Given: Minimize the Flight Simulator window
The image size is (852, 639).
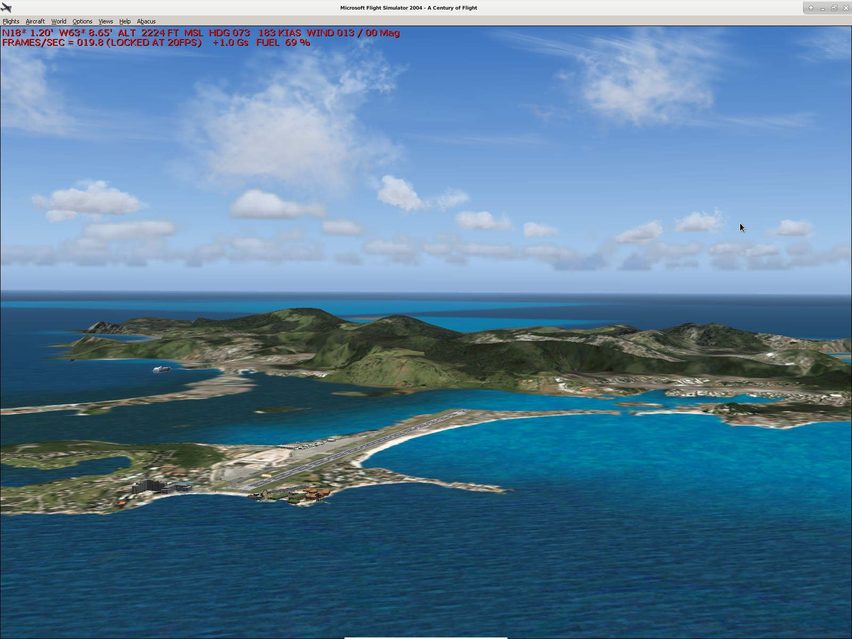Looking at the screenshot, I should click(x=822, y=8).
